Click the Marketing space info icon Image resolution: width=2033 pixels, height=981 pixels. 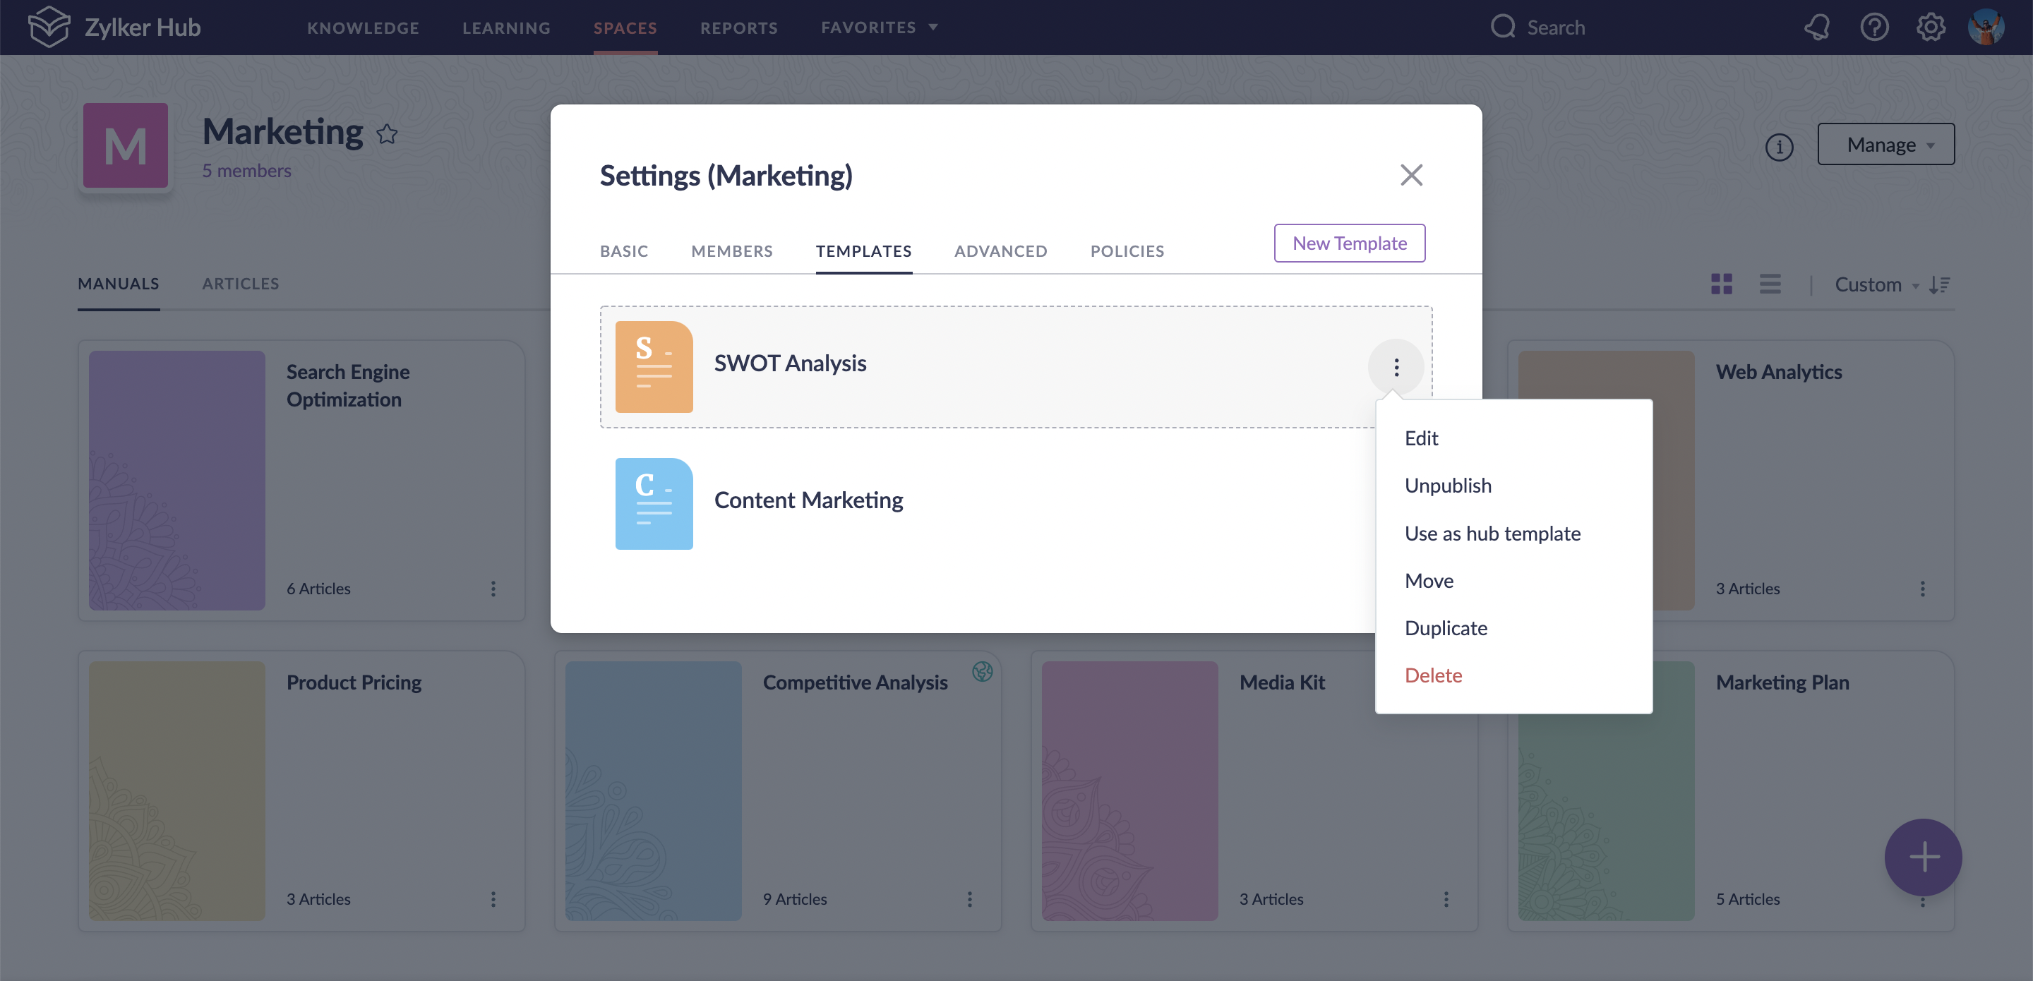point(1779,147)
